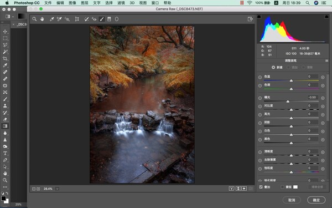Open the zoom level dropdown arrow
332x208 pixels.
point(57,189)
